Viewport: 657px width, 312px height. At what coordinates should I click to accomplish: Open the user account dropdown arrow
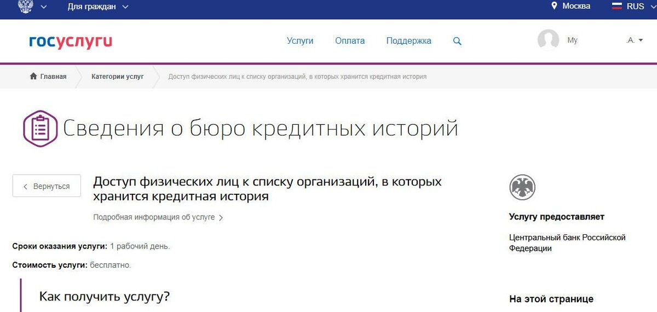(x=641, y=41)
